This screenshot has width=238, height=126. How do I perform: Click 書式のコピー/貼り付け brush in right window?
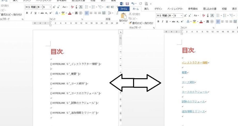(130, 23)
